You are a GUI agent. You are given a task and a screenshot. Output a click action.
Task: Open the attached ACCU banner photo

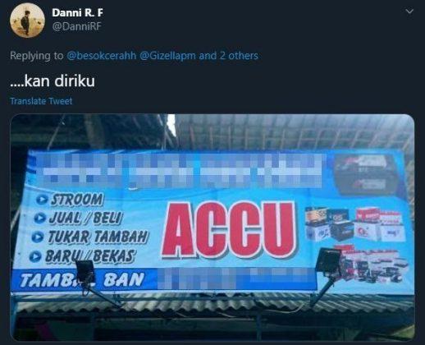click(212, 228)
